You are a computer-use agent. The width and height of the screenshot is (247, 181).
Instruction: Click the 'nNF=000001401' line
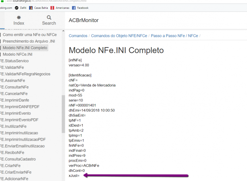[x=82, y=105]
